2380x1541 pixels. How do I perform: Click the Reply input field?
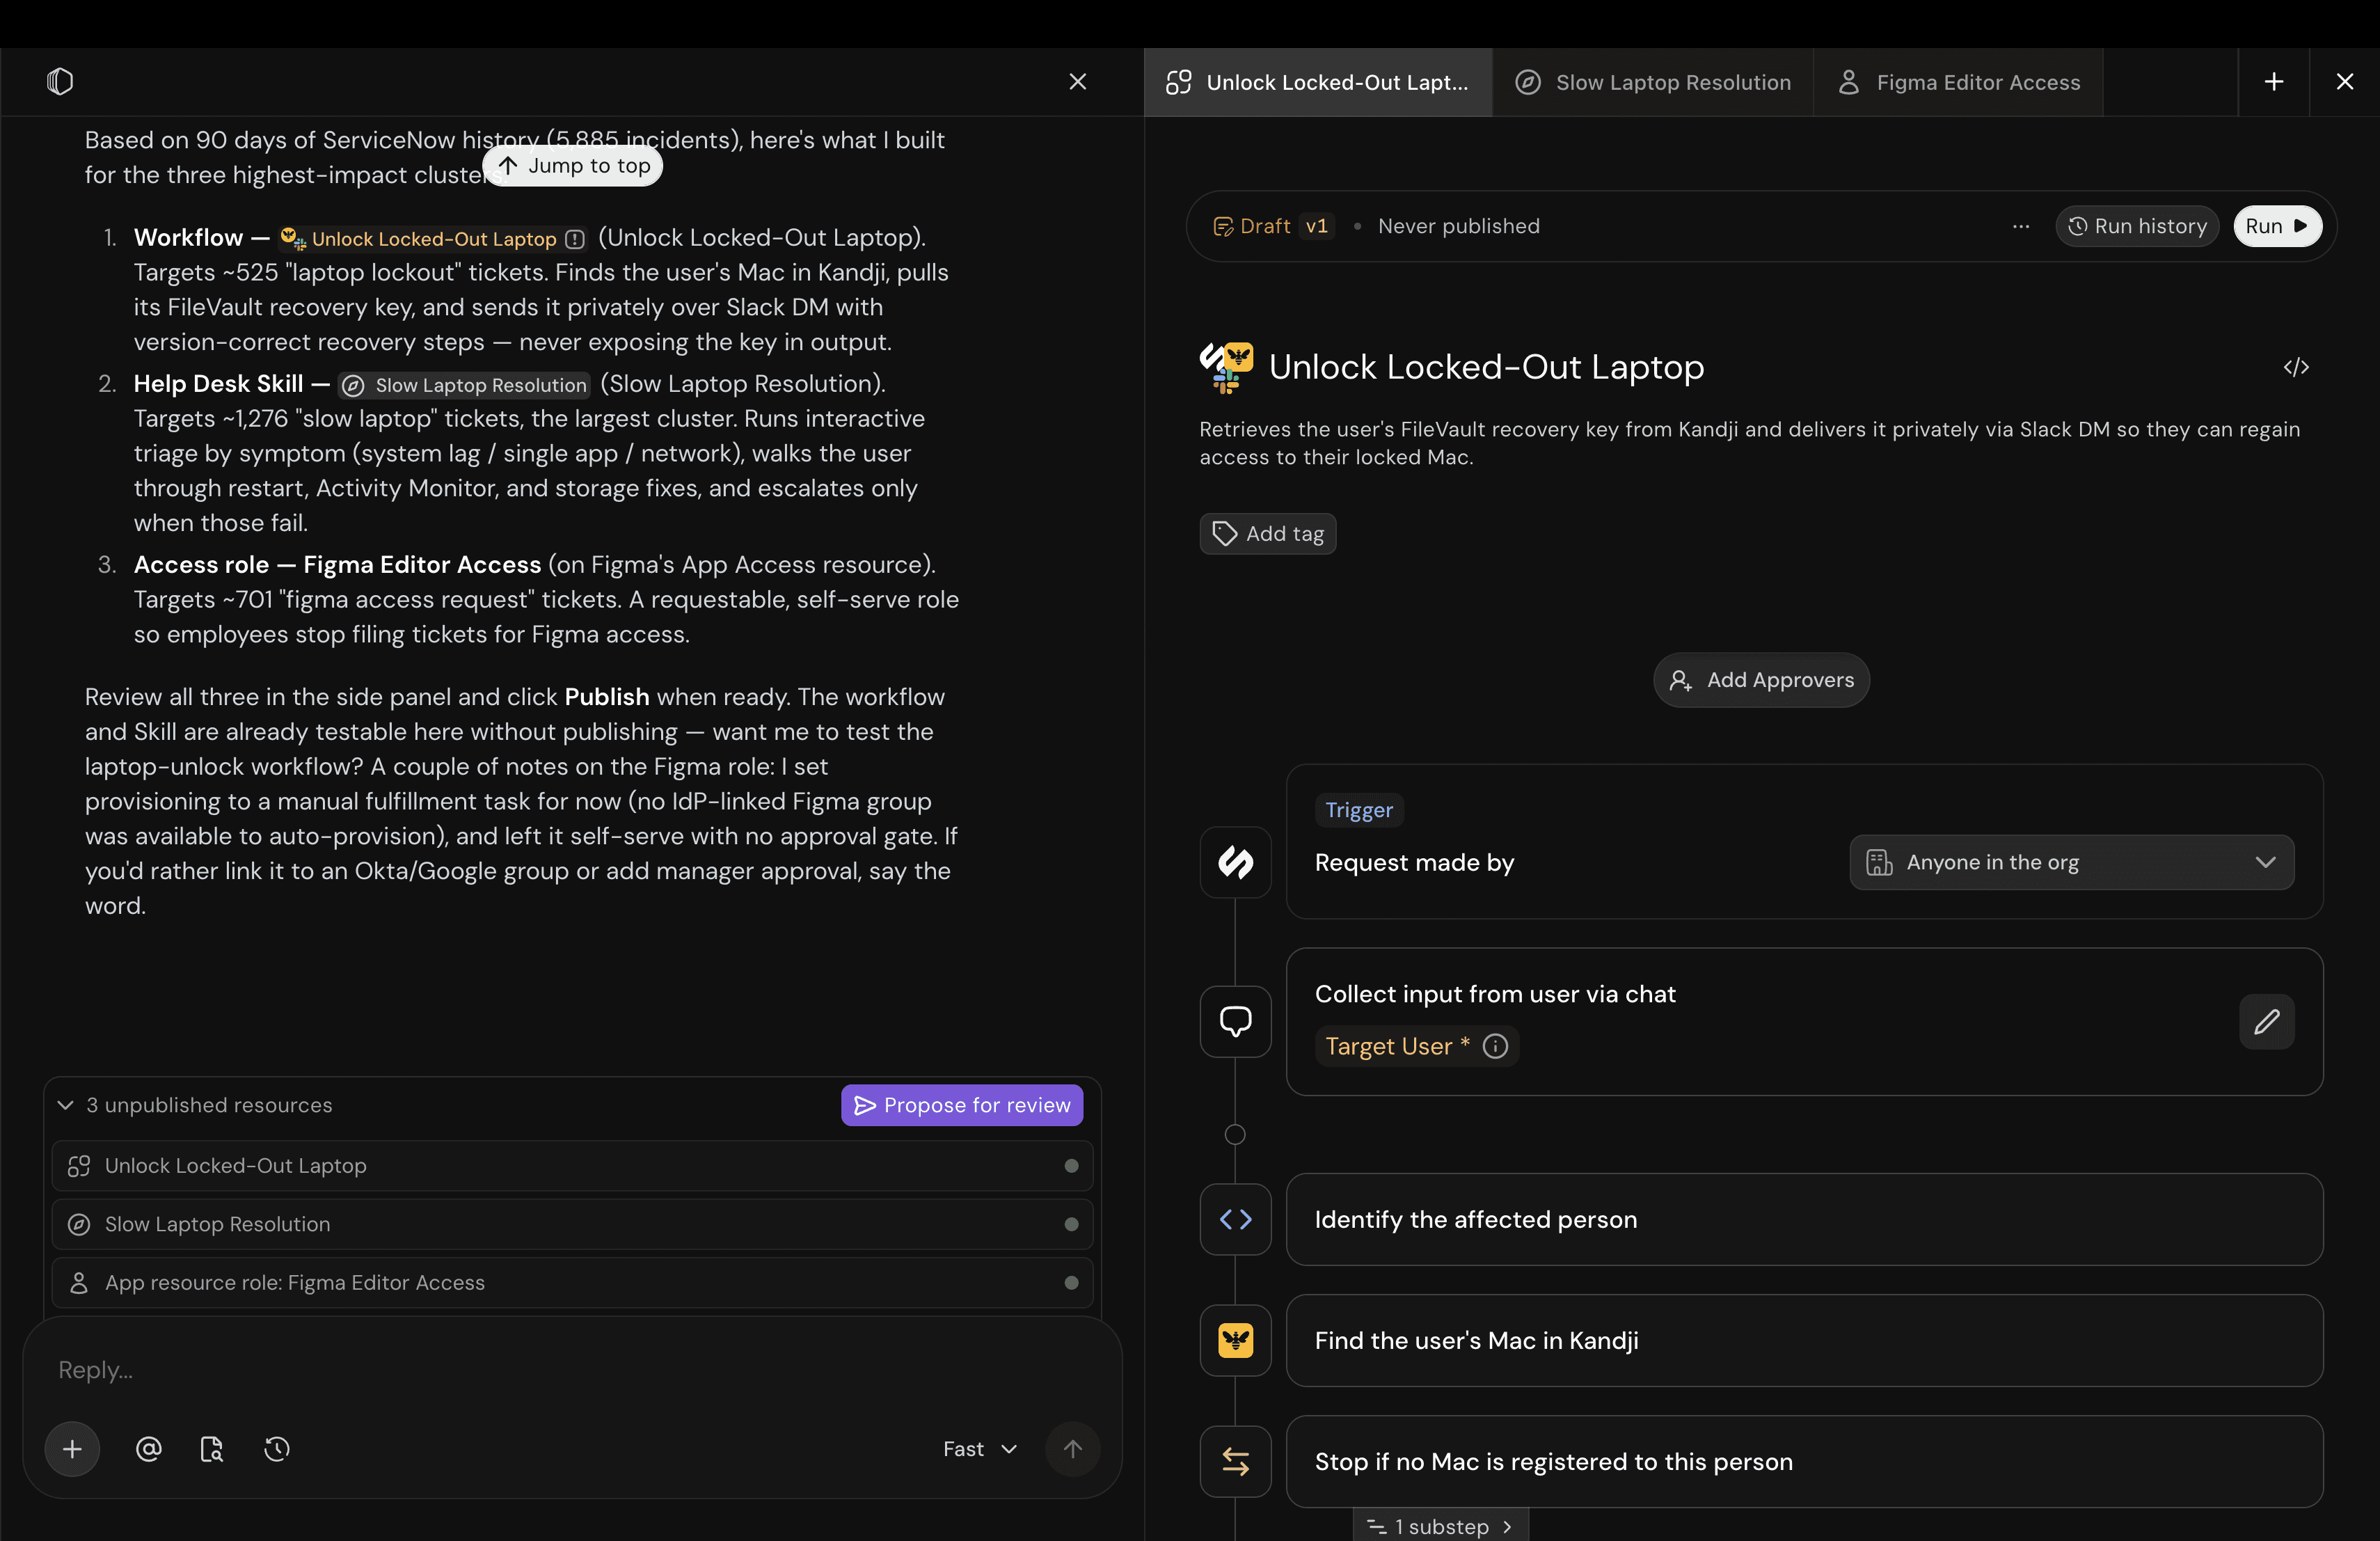pos(573,1370)
